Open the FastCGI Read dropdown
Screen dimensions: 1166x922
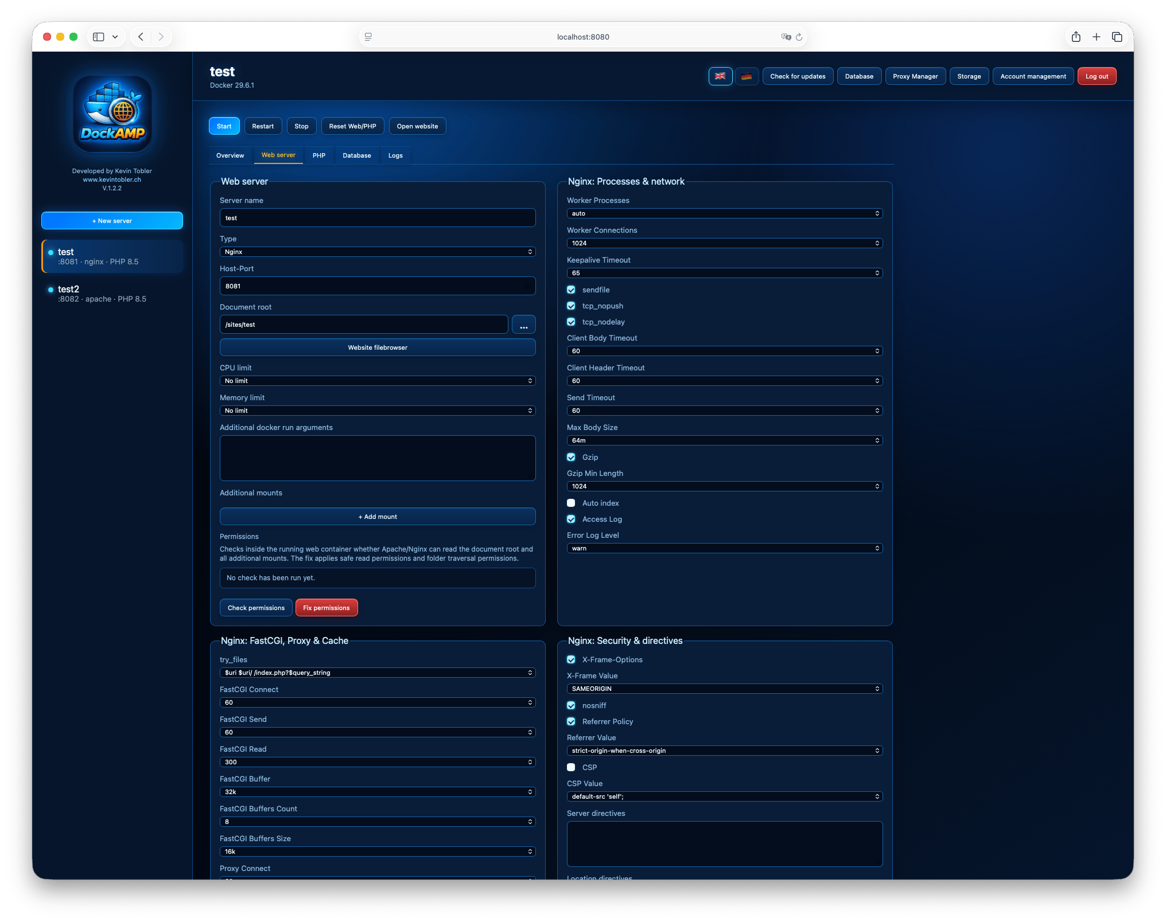coord(378,762)
